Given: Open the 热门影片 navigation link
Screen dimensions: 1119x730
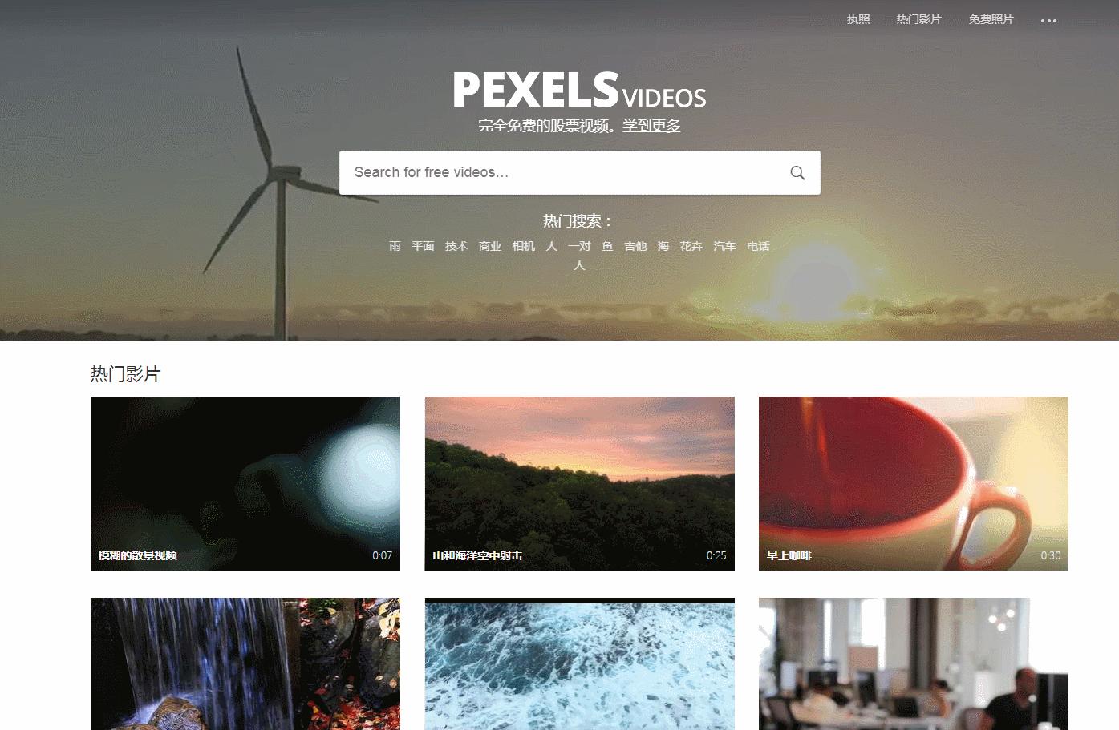Looking at the screenshot, I should pyautogui.click(x=918, y=19).
